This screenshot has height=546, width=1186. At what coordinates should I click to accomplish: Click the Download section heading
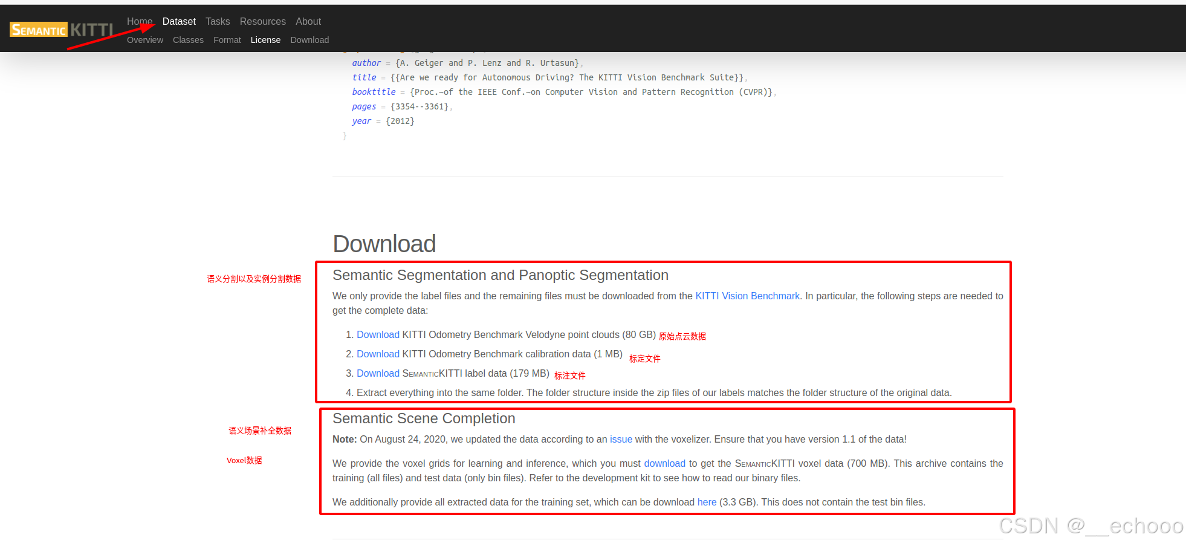click(x=384, y=244)
